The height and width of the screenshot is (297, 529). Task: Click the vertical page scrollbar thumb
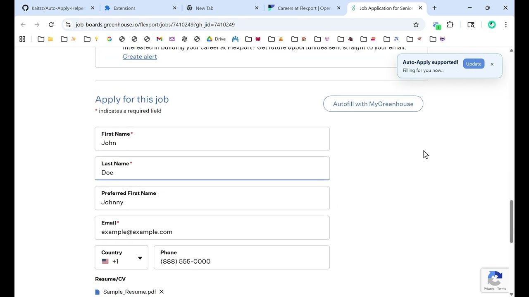(511, 222)
